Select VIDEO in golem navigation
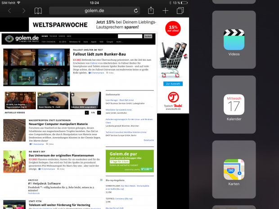This screenshot has width=279, height=209. tap(62, 36)
